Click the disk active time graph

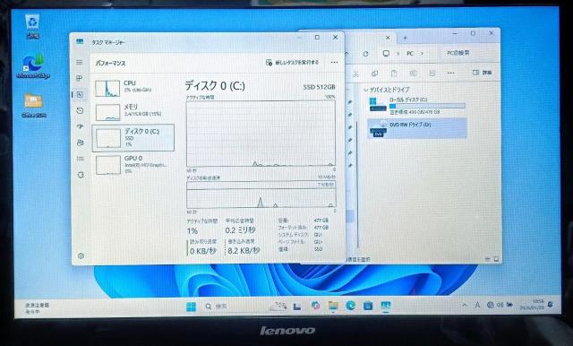pyautogui.click(x=261, y=134)
